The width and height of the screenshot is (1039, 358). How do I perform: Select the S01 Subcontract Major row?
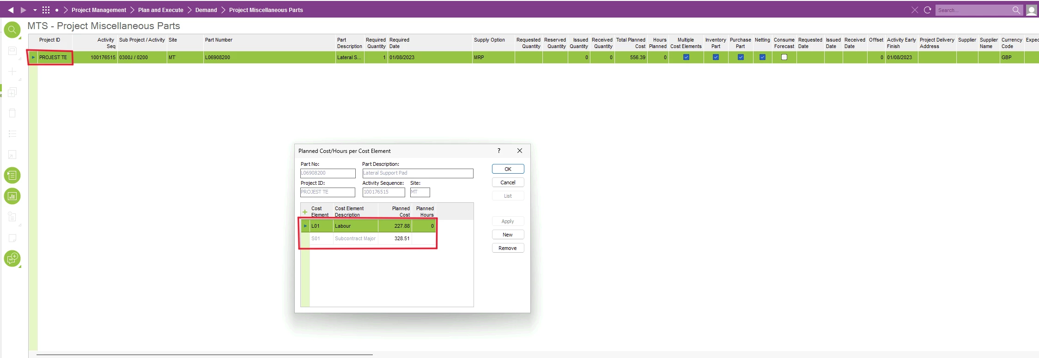tap(368, 238)
